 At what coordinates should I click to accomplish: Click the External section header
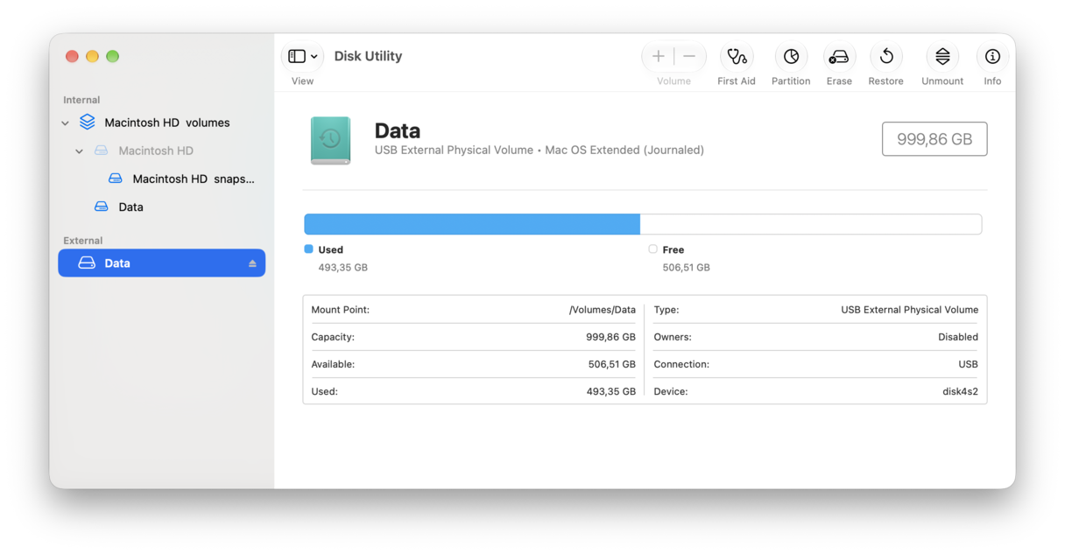pos(83,241)
